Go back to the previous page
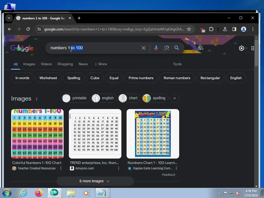 [x=10, y=29]
